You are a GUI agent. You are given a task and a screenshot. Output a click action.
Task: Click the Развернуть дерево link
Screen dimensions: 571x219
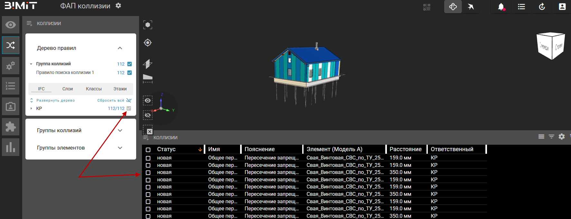click(x=55, y=100)
